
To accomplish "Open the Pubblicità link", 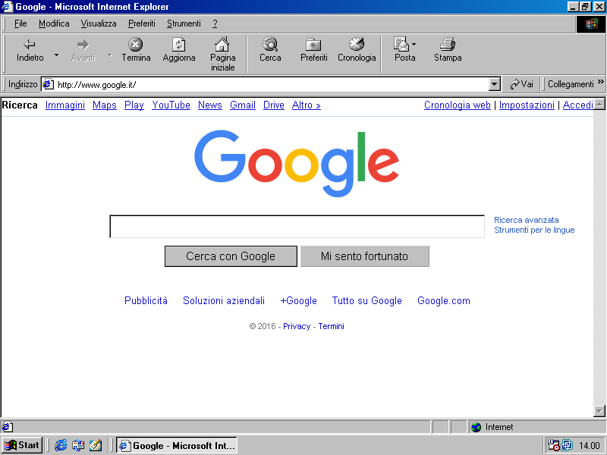I will click(x=146, y=300).
